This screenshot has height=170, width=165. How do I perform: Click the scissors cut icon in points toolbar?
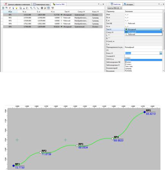[x=24, y=8]
